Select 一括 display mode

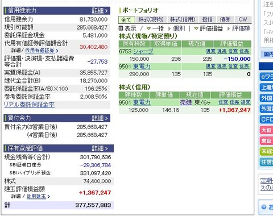(158, 28)
